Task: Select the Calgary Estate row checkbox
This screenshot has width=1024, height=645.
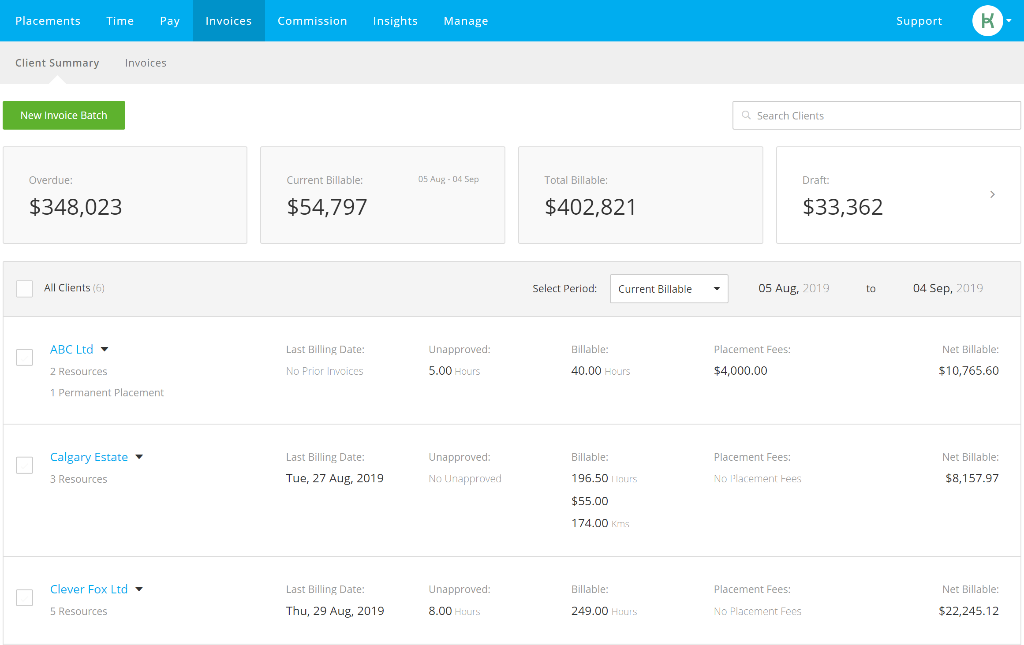Action: coord(25,465)
